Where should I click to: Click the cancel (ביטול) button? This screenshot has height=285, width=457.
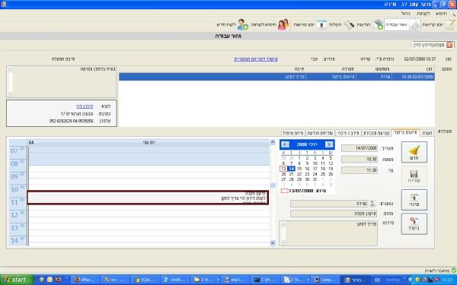tap(414, 223)
